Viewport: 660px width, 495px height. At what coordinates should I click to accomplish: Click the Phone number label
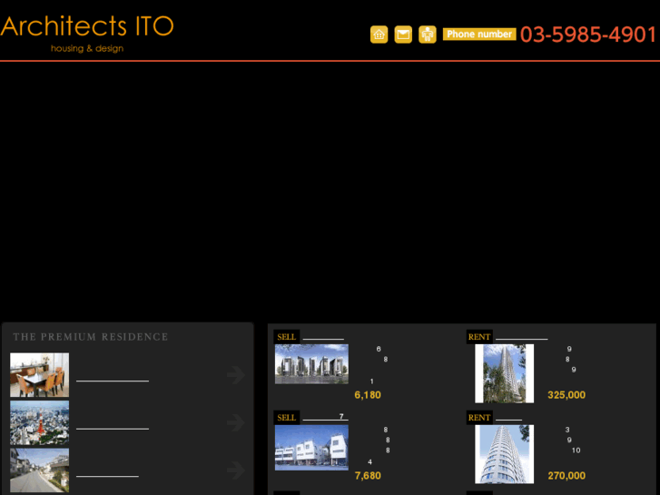click(479, 35)
